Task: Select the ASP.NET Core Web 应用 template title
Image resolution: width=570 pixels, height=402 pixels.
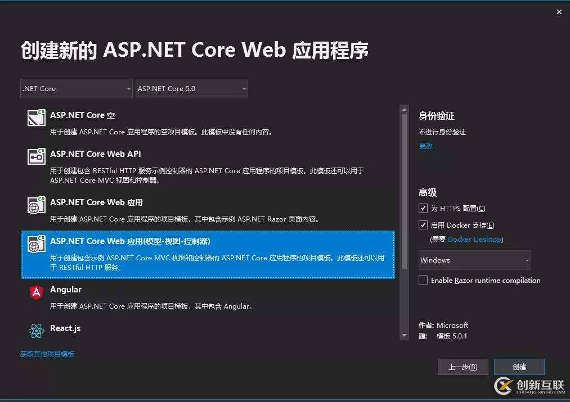Action: [96, 202]
